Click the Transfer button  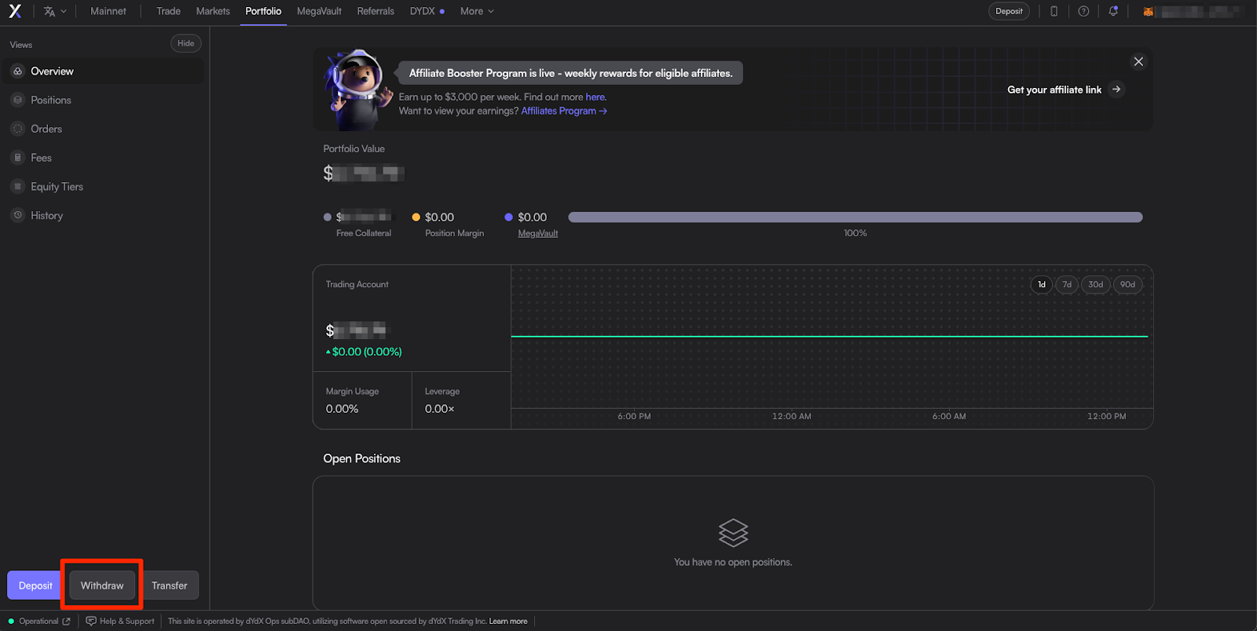170,585
